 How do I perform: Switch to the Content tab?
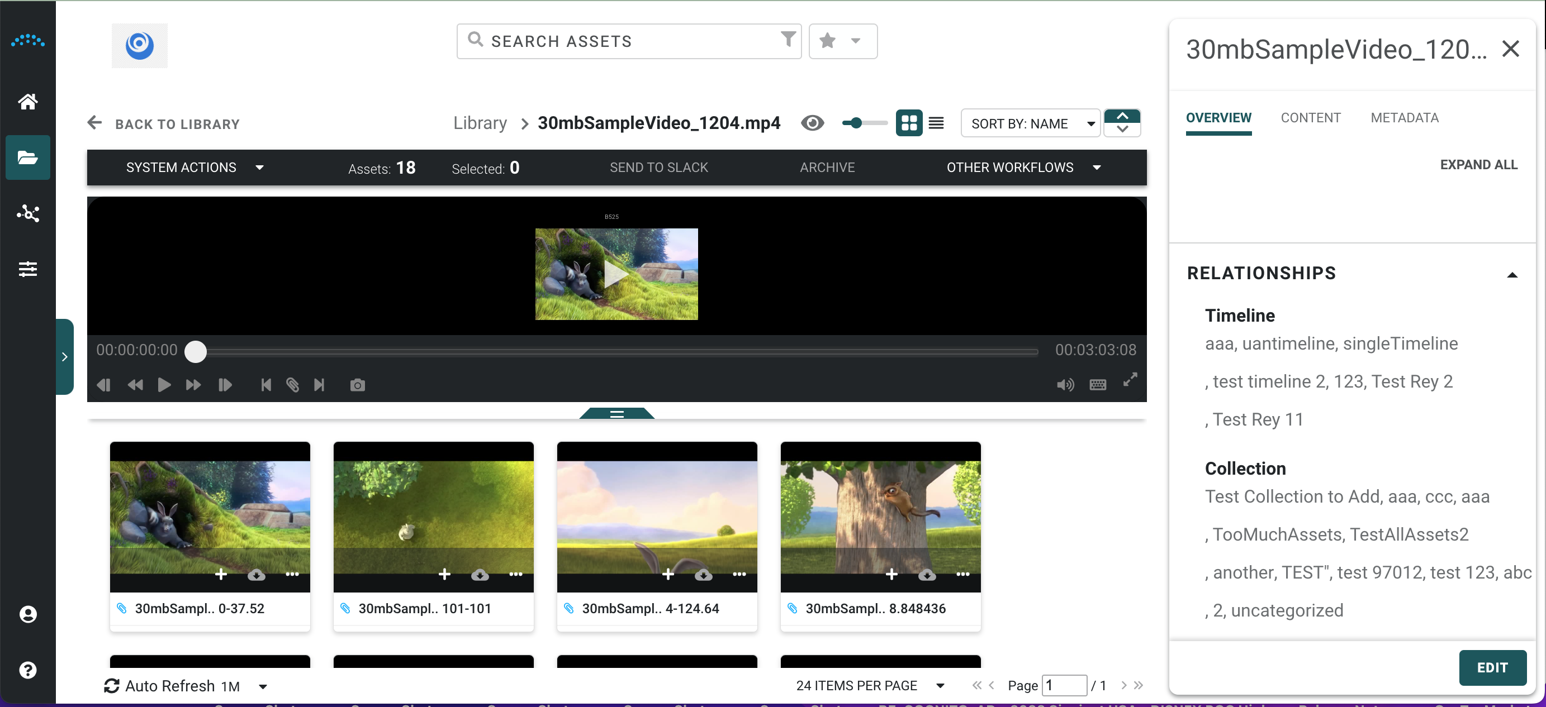coord(1310,117)
